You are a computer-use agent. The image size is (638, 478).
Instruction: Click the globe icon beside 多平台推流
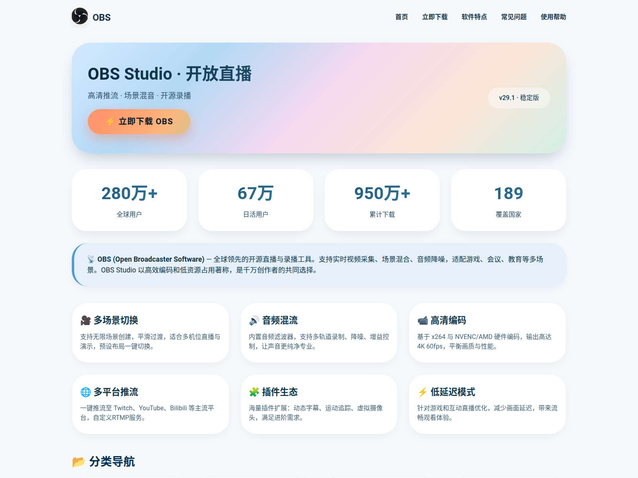pyautogui.click(x=86, y=392)
